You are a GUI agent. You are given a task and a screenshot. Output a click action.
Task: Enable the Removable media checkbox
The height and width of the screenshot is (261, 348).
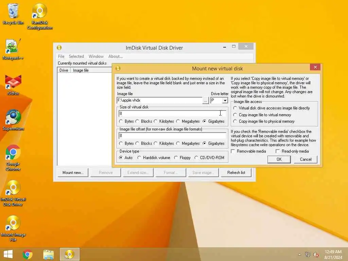(248, 151)
